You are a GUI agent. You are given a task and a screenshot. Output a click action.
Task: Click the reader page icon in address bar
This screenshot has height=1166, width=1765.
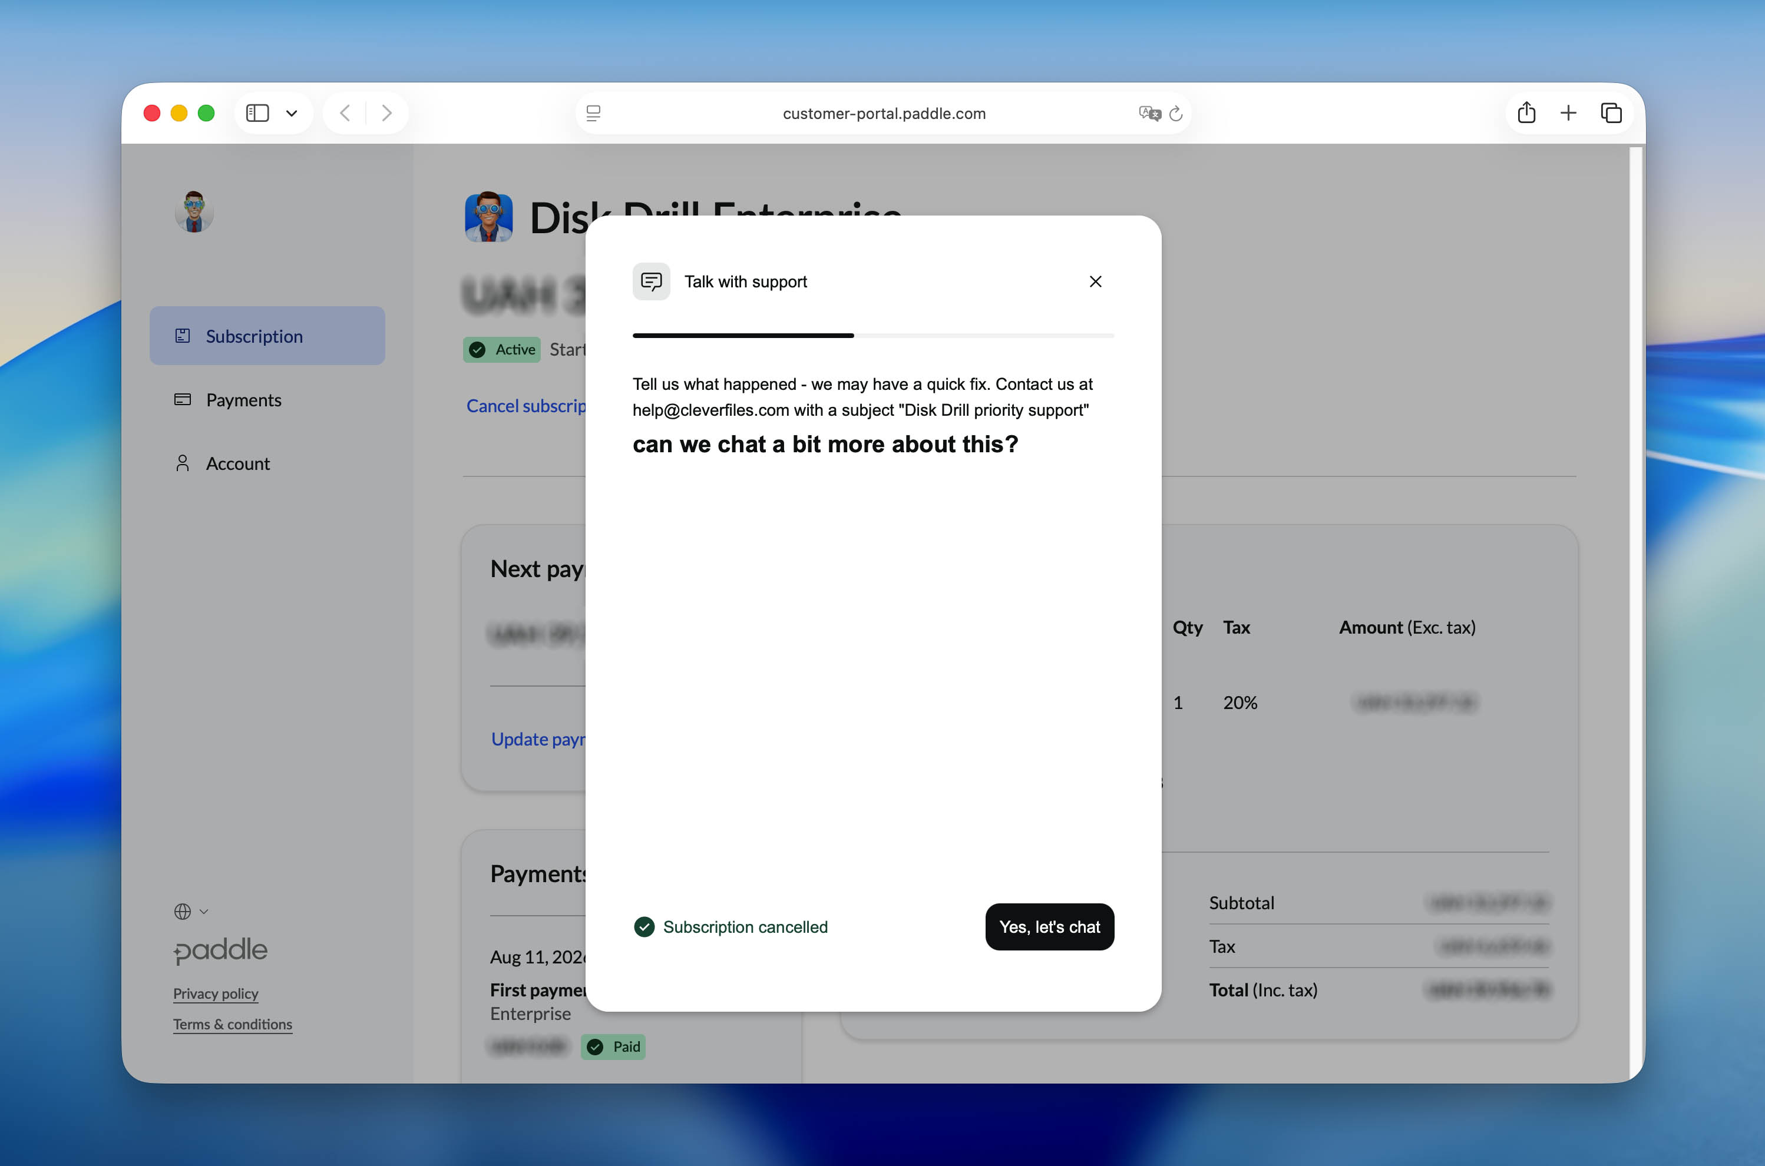click(594, 113)
